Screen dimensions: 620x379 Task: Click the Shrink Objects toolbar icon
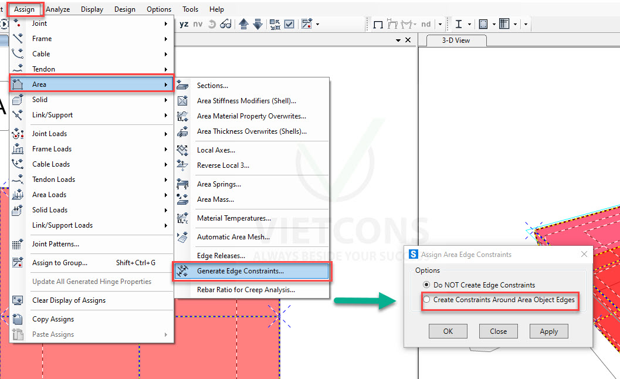[x=275, y=24]
